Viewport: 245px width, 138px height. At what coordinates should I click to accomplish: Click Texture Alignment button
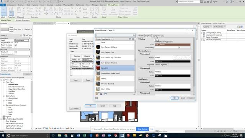162,65
